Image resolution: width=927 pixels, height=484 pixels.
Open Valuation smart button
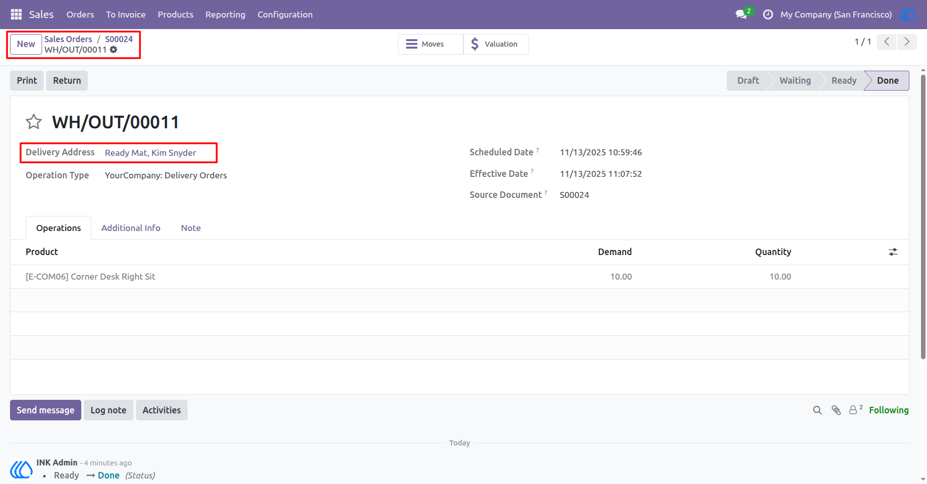click(x=496, y=44)
